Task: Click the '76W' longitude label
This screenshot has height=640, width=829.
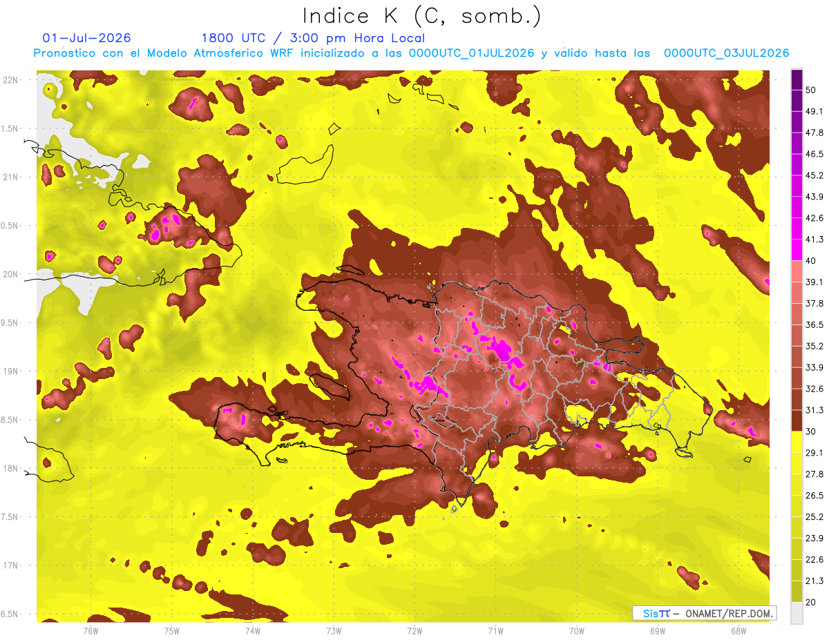Action: [90, 631]
